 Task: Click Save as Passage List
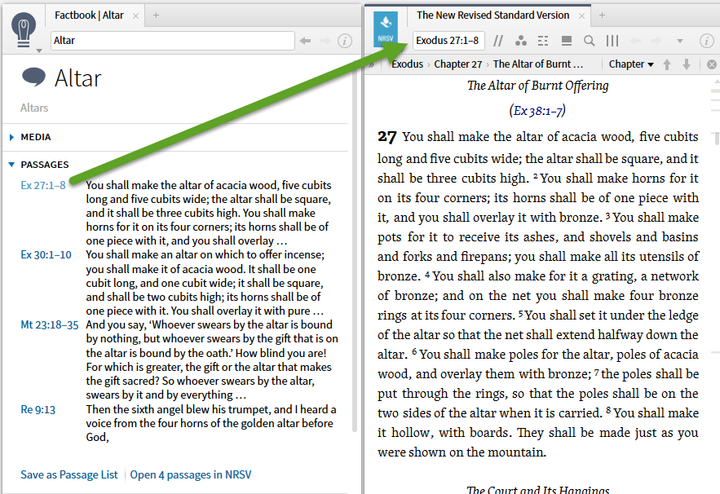(68, 474)
